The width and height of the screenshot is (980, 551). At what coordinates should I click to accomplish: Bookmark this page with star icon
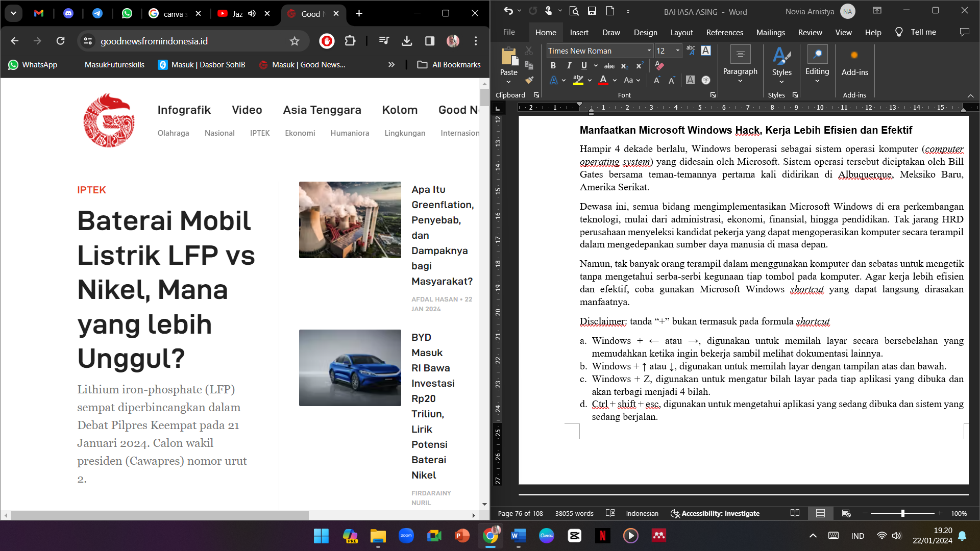(x=295, y=41)
